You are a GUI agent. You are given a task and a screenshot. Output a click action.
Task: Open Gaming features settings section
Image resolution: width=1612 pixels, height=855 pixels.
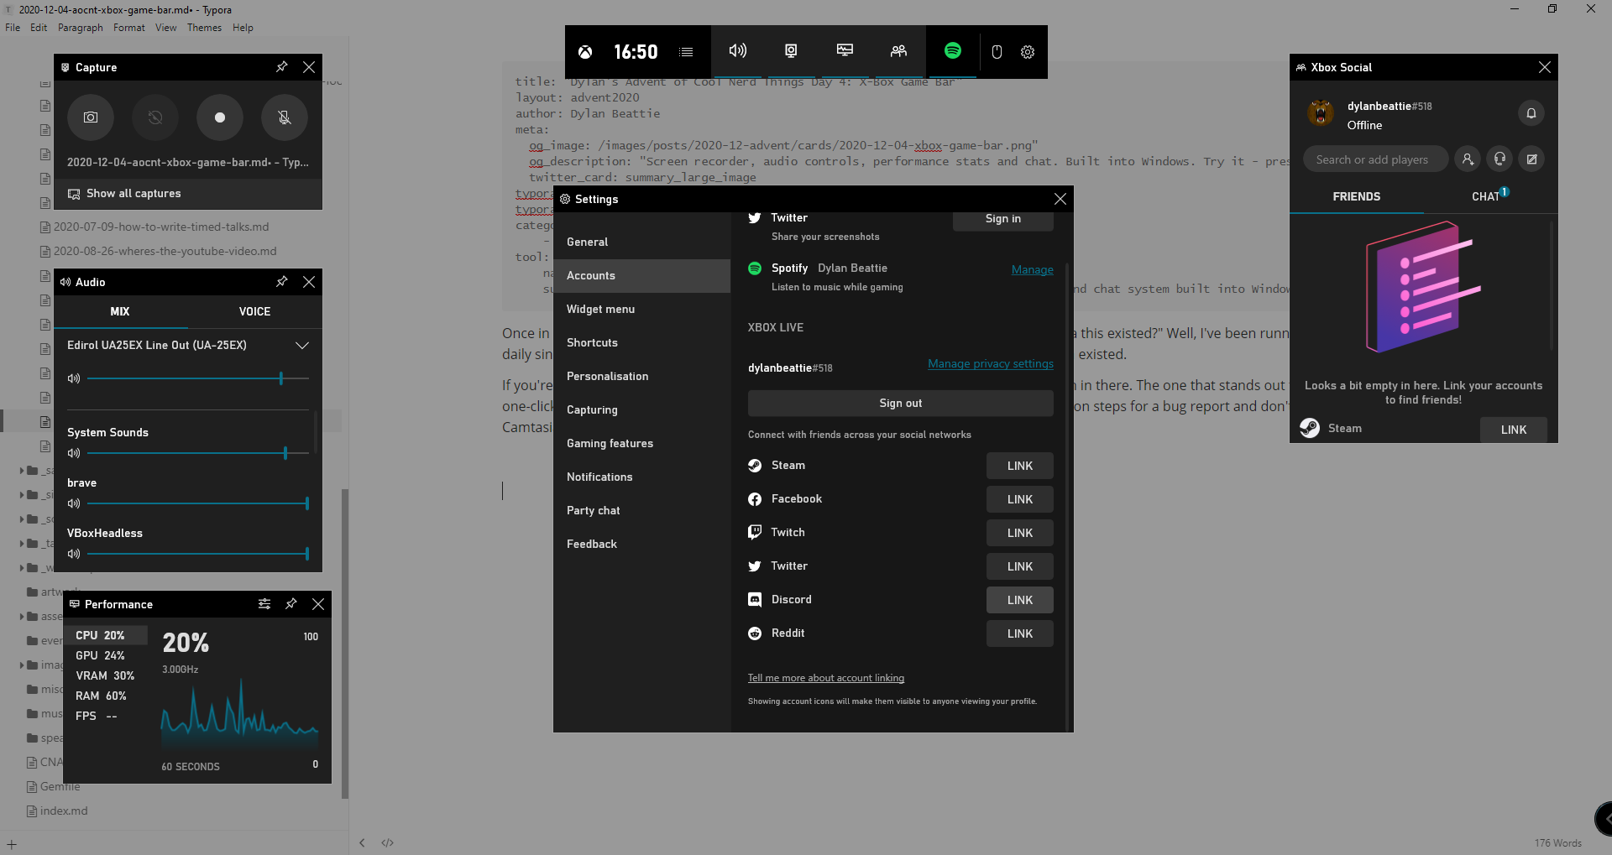coord(642,443)
